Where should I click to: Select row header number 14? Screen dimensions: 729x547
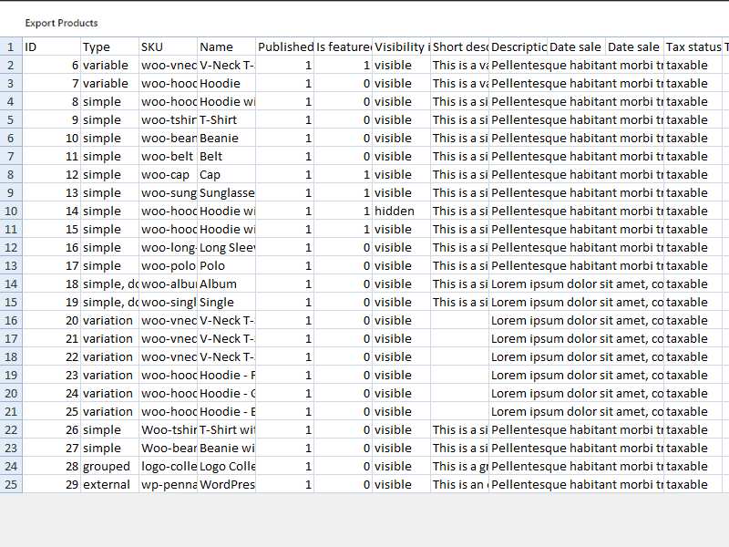(x=11, y=284)
